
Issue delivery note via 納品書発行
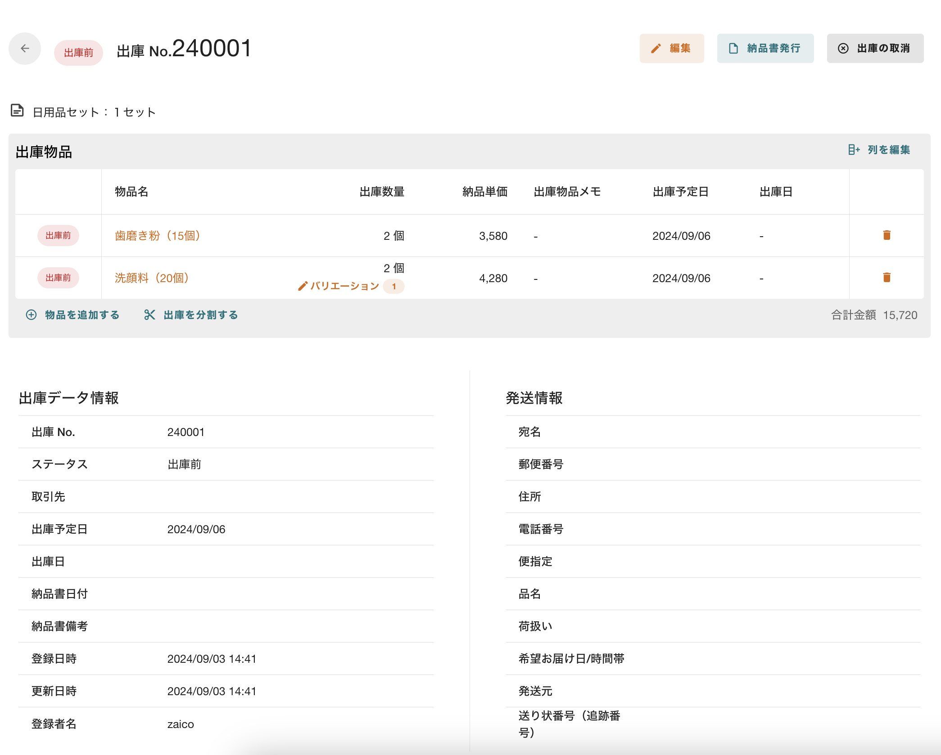point(765,48)
